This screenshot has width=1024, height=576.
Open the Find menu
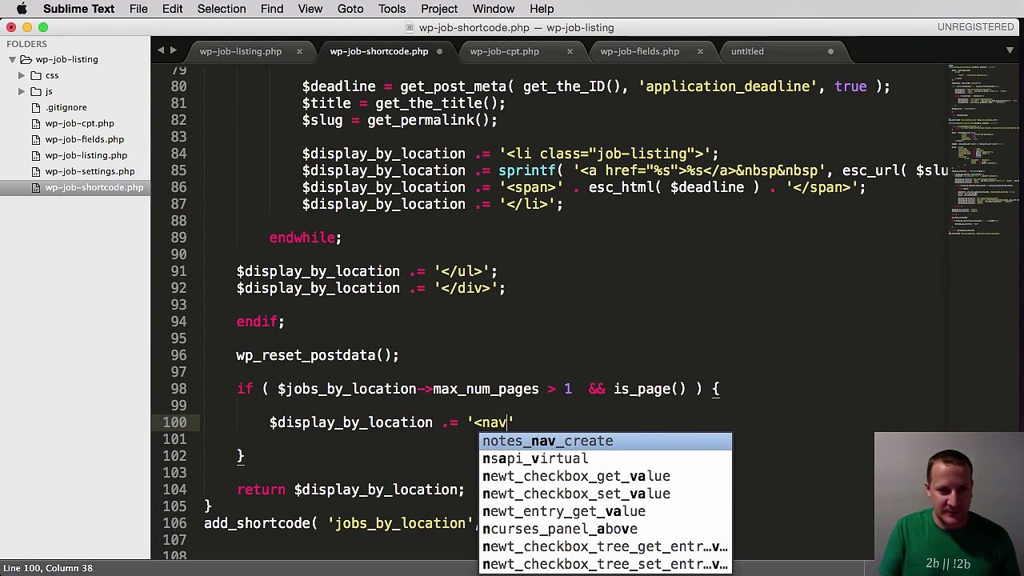tap(272, 9)
